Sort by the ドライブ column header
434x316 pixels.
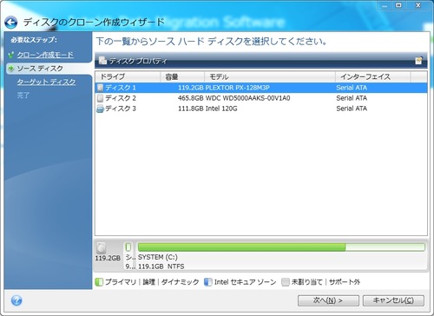click(x=128, y=77)
